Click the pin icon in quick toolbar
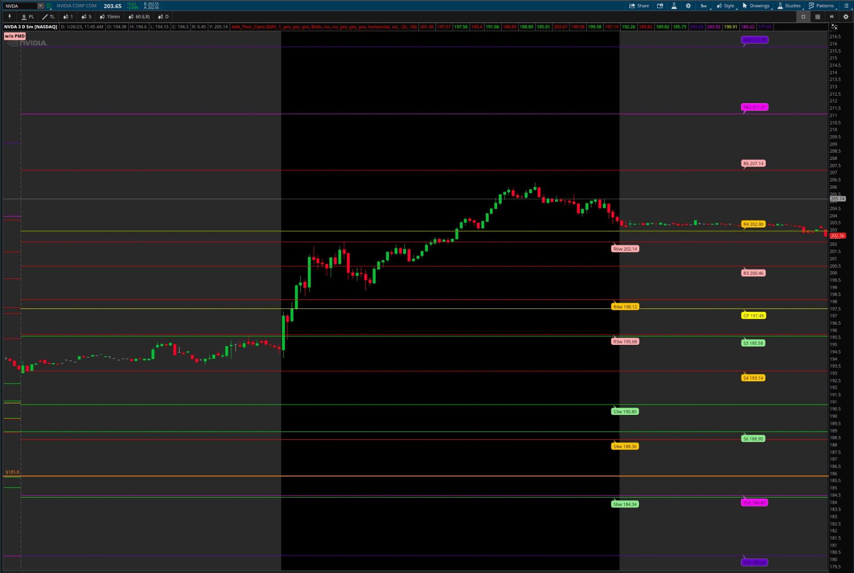The height and width of the screenshot is (573, 854). tap(9, 17)
